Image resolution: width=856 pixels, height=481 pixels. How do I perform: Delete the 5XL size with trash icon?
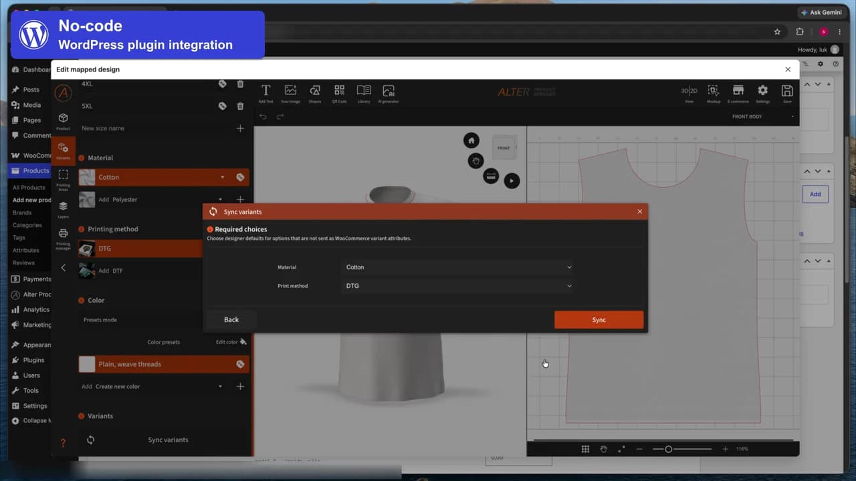[x=241, y=106]
